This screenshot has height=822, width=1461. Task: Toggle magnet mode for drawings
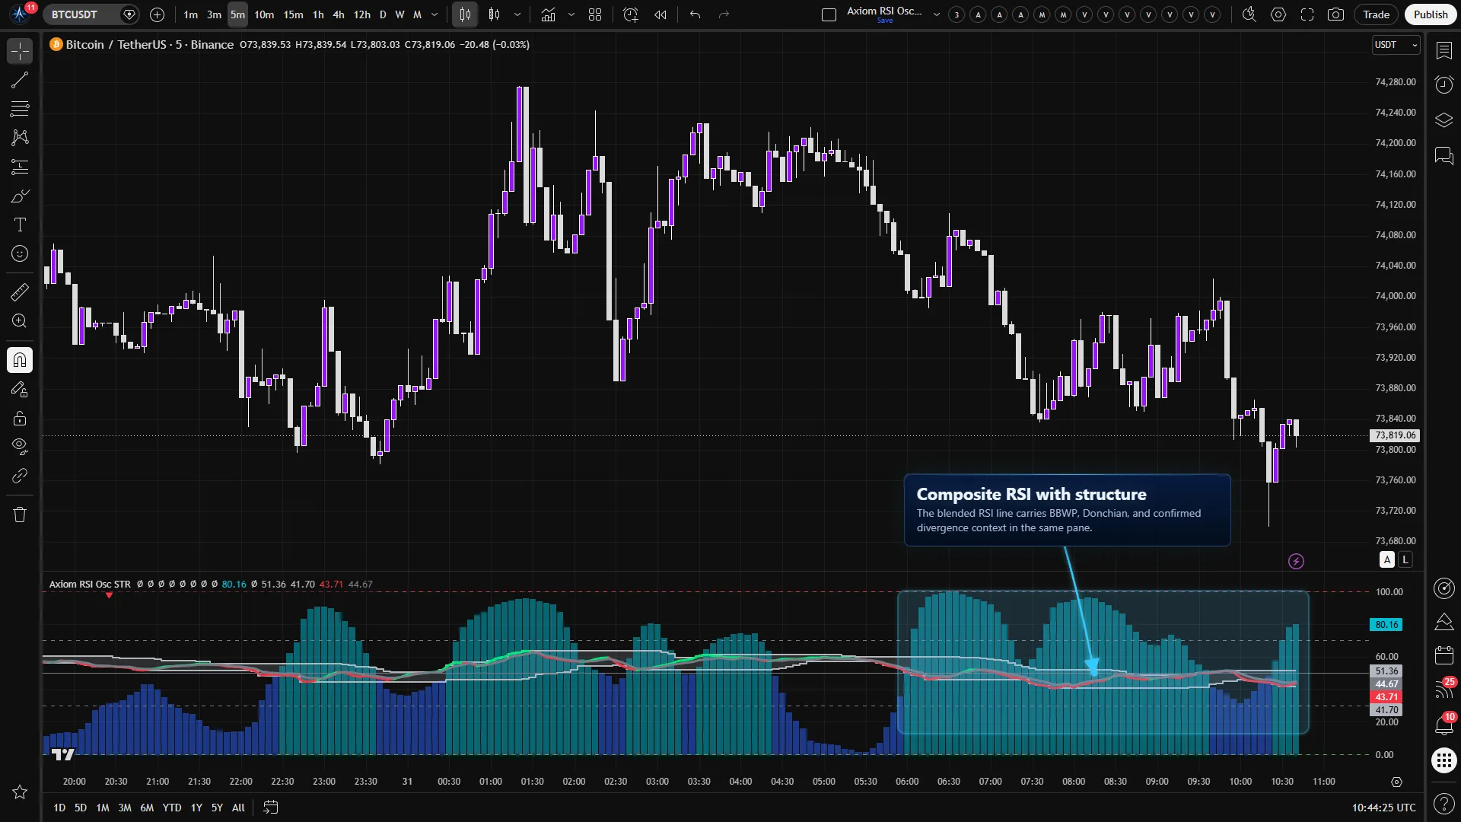(x=20, y=360)
